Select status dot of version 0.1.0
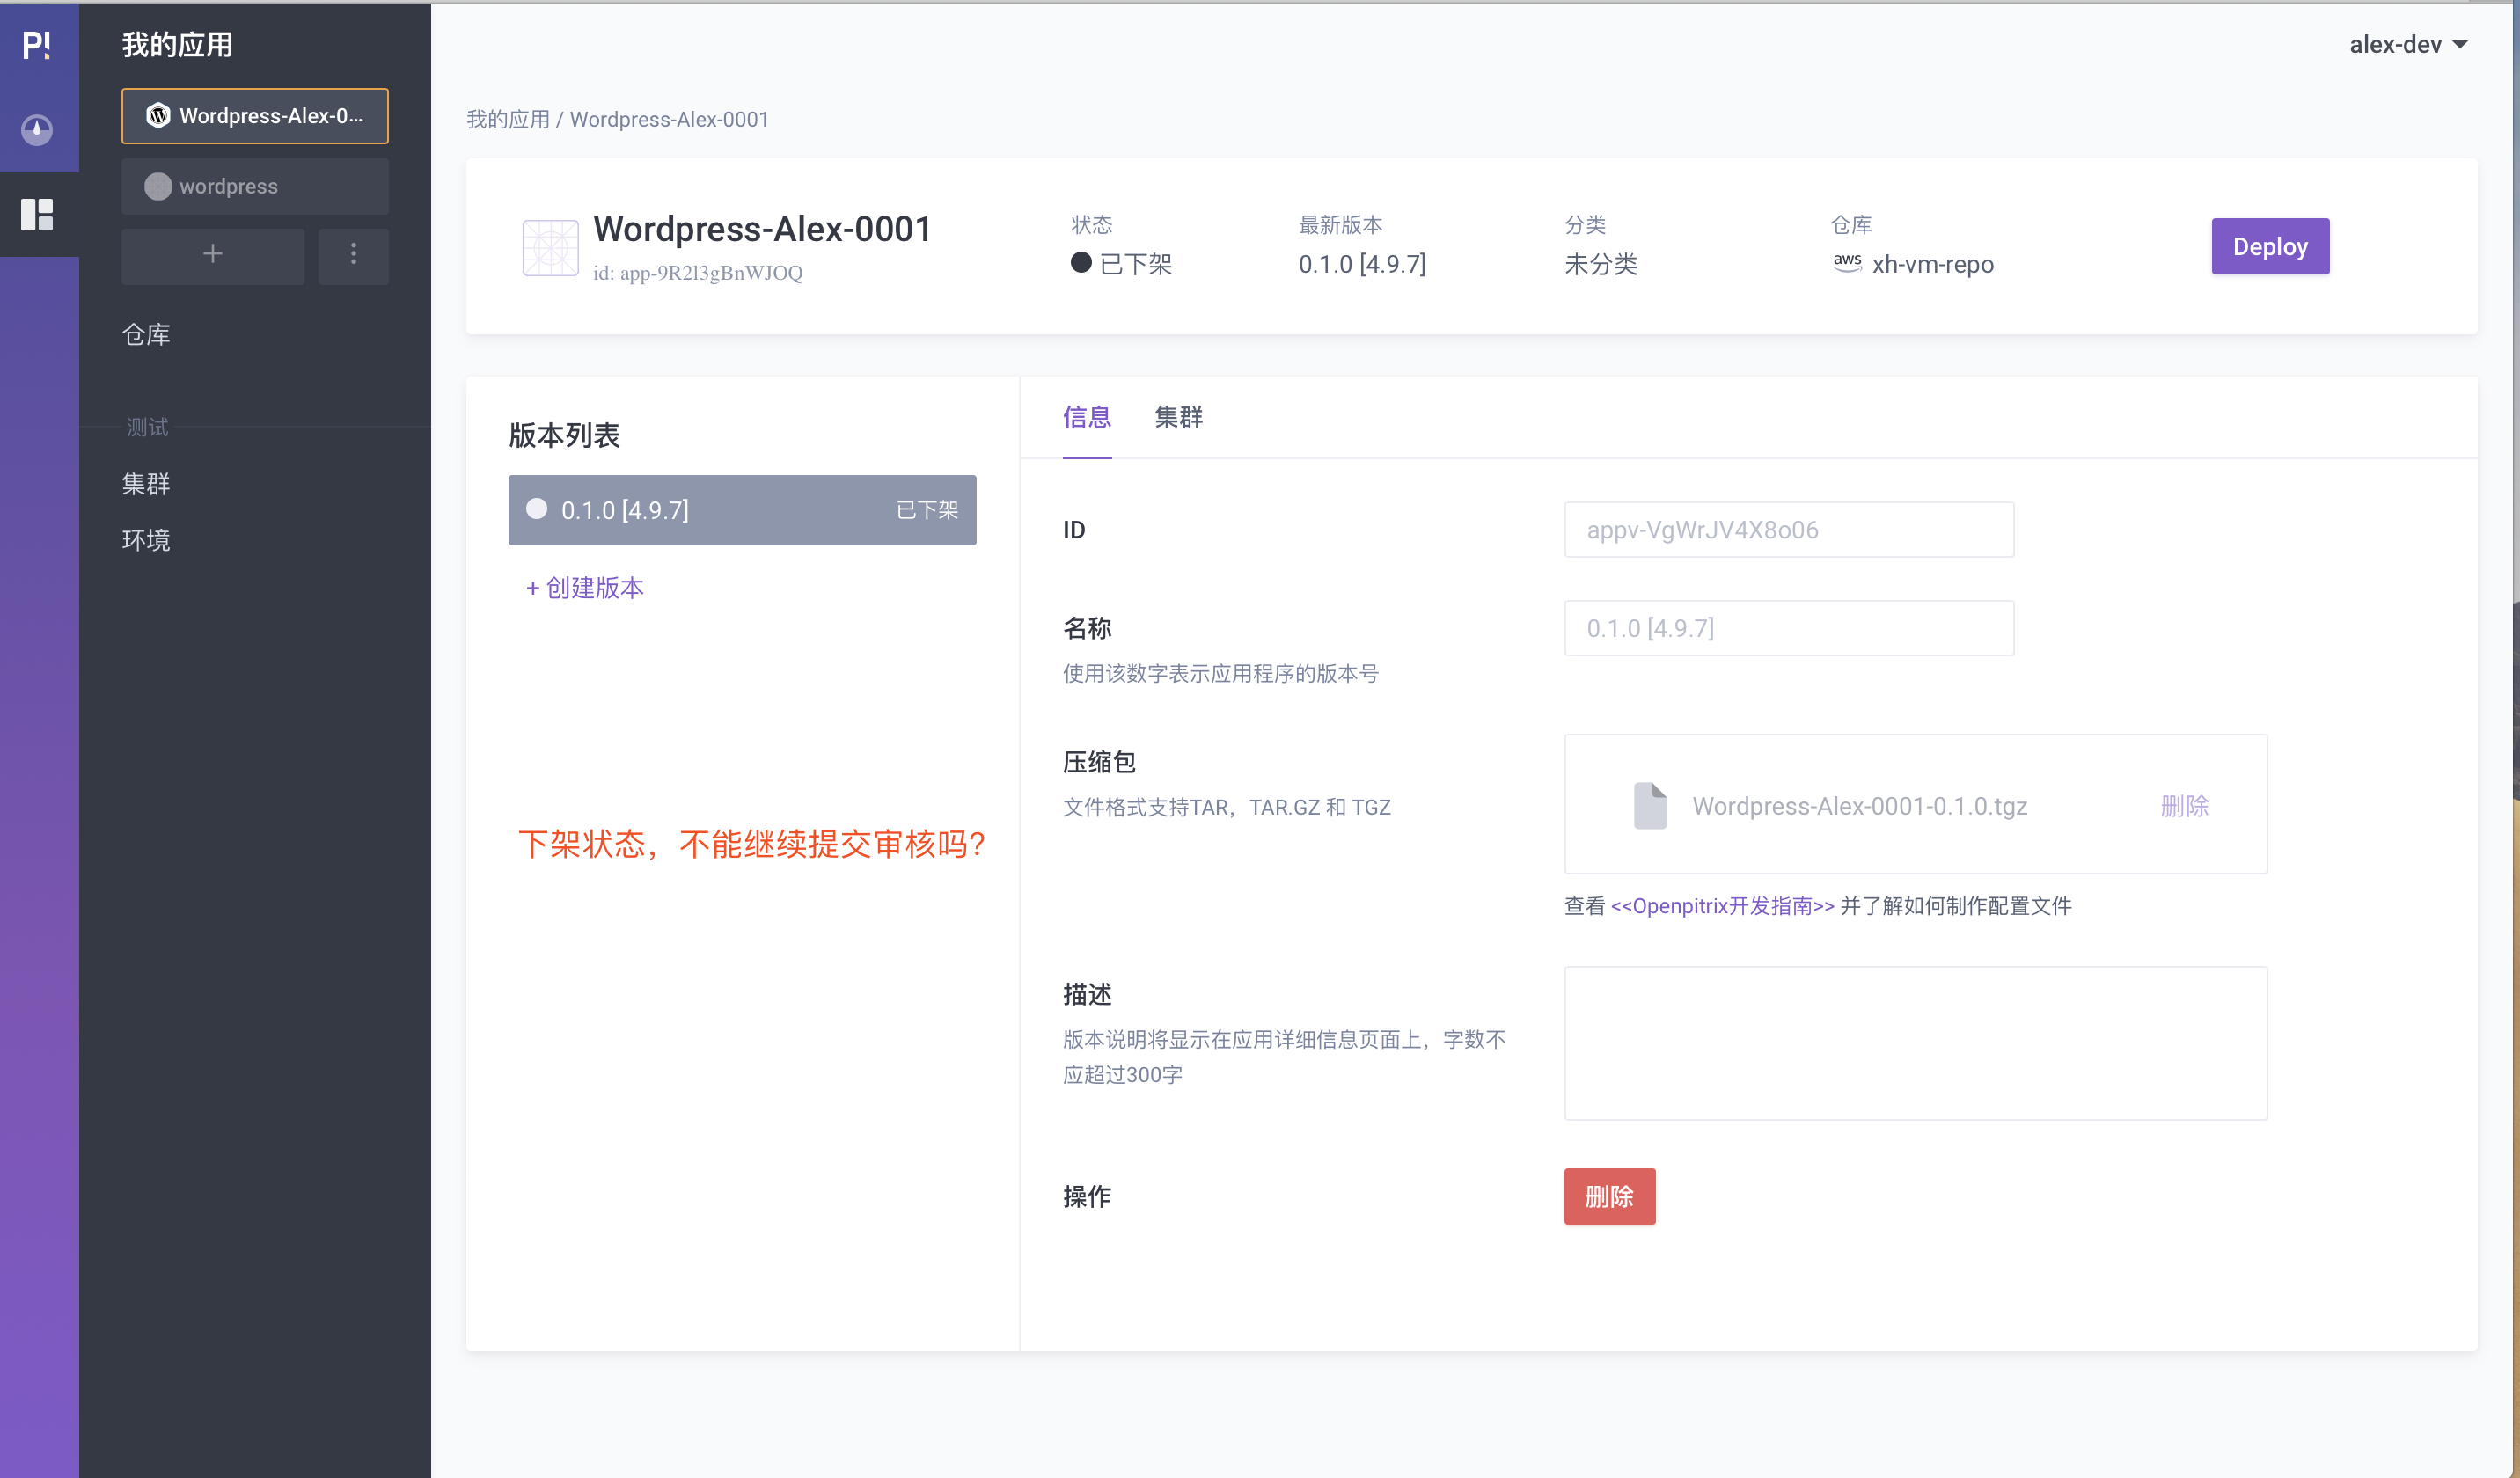The width and height of the screenshot is (2520, 1478). 537,509
